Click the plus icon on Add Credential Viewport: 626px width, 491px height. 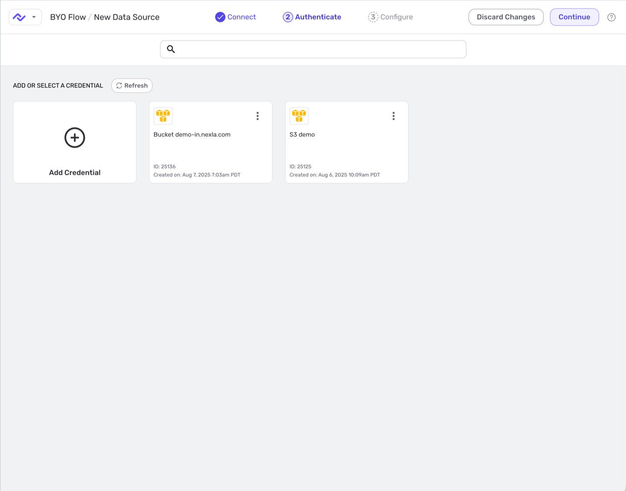(x=75, y=138)
